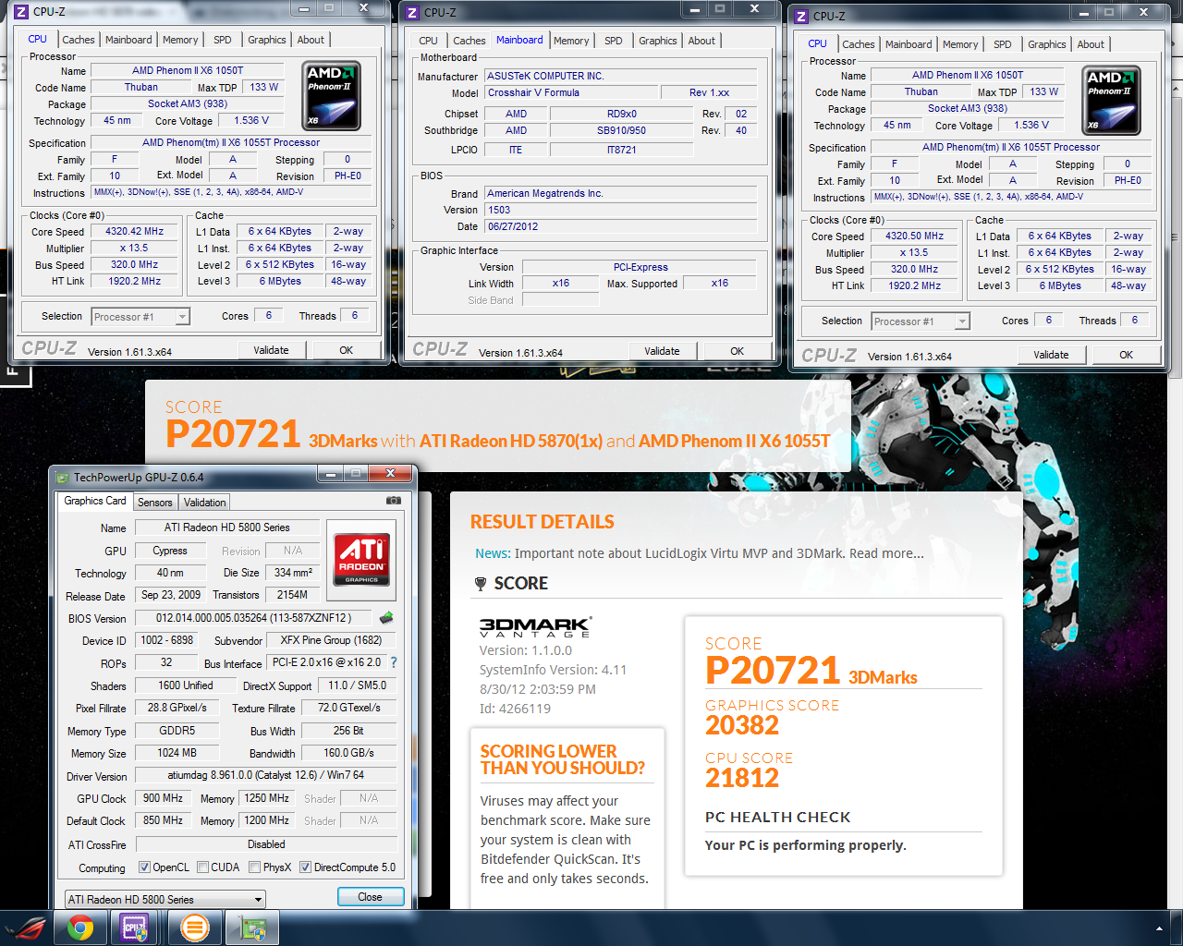This screenshot has height=946, width=1183.
Task: Click the Default Clock value 850 MHz
Action: coord(163,820)
